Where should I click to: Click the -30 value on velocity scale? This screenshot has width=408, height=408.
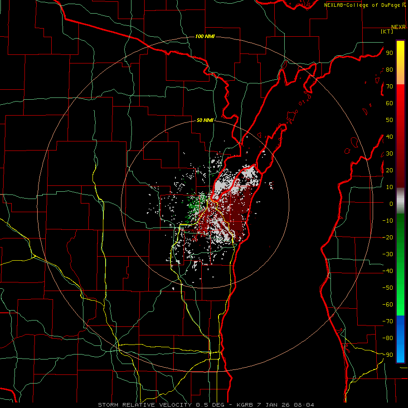(x=388, y=254)
